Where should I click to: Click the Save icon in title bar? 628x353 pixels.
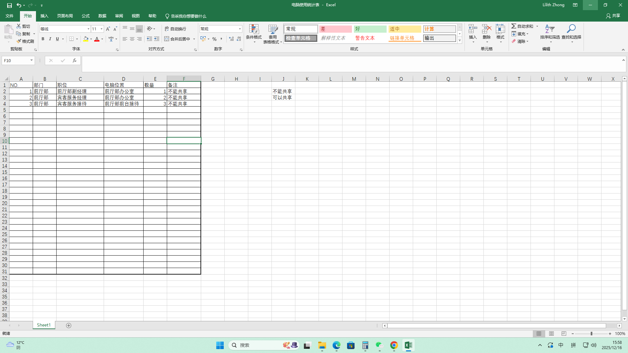point(9,5)
